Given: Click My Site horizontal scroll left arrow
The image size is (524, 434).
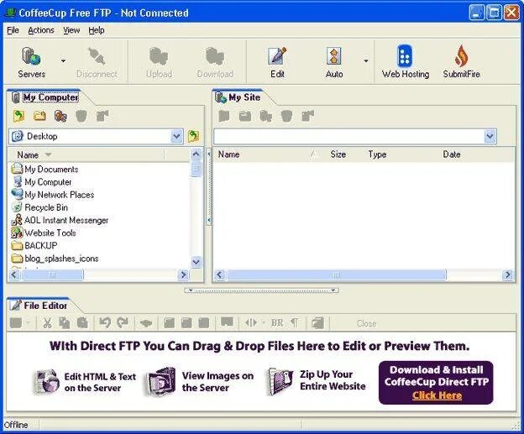Looking at the screenshot, I should (x=219, y=275).
